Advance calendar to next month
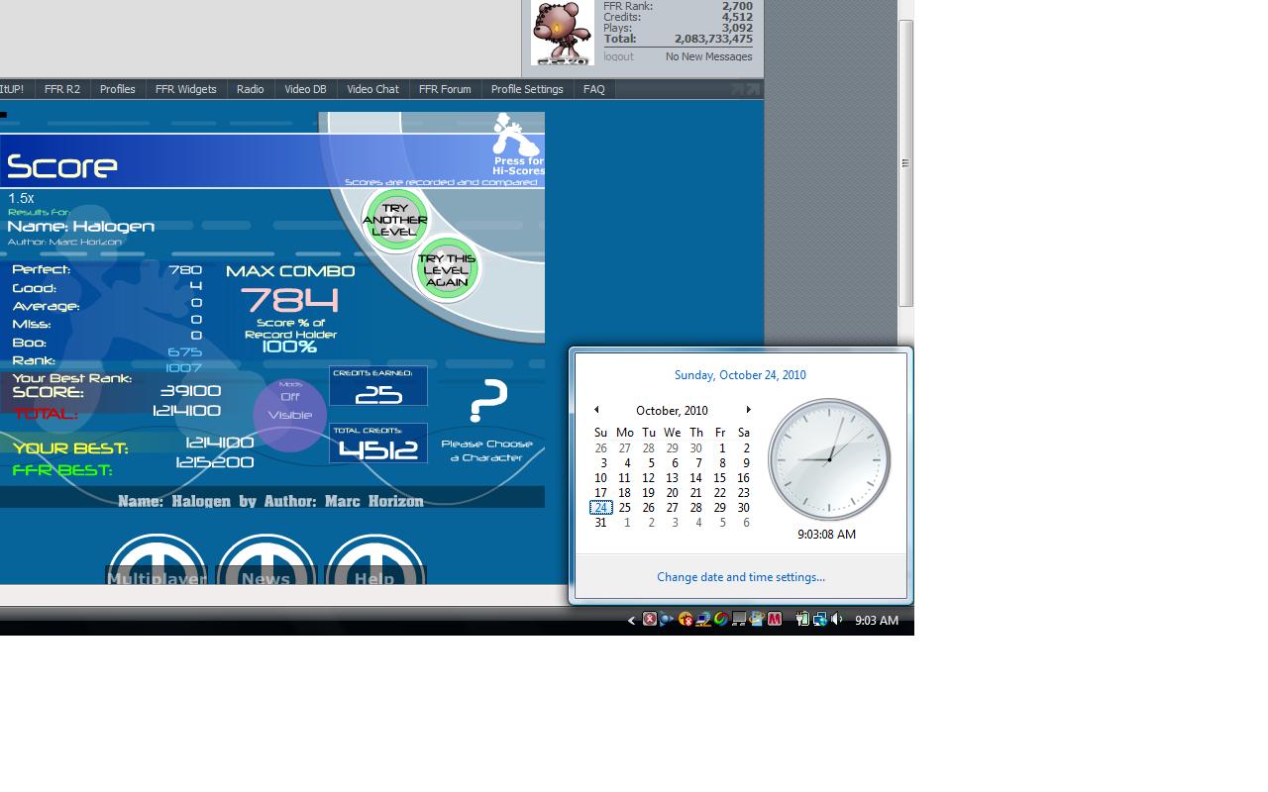The width and height of the screenshot is (1268, 792). (748, 410)
